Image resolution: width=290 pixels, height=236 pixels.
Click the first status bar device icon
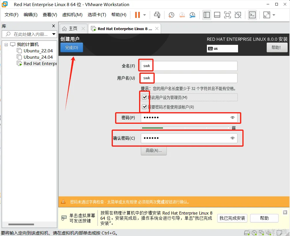(x=247, y=233)
